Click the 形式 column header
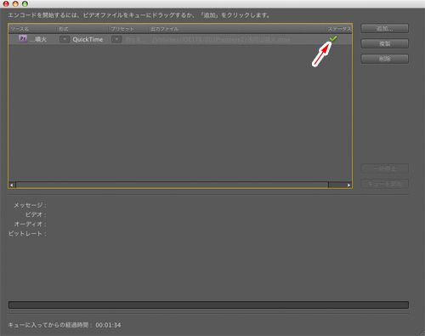 coord(64,29)
